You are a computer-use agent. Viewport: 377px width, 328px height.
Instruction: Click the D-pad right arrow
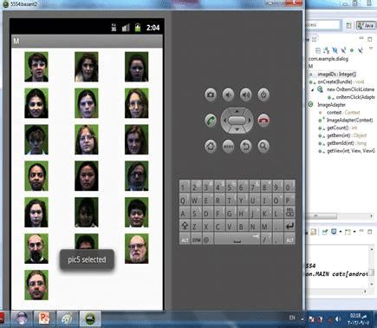[250, 120]
